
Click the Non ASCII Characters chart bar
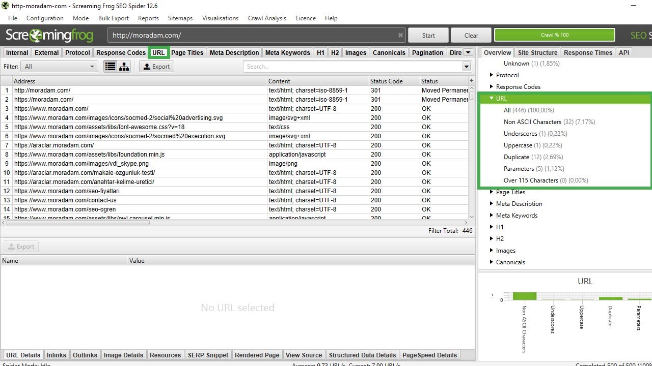click(524, 296)
